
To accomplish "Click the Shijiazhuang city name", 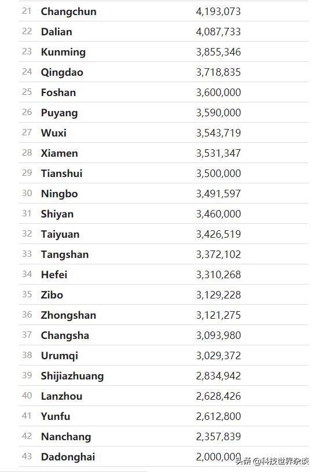I will (72, 376).
